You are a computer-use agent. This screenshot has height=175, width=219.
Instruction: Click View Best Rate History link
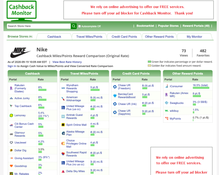(x=67, y=62)
